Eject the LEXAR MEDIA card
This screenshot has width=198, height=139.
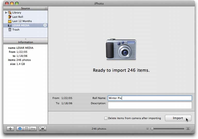pos(45,25)
